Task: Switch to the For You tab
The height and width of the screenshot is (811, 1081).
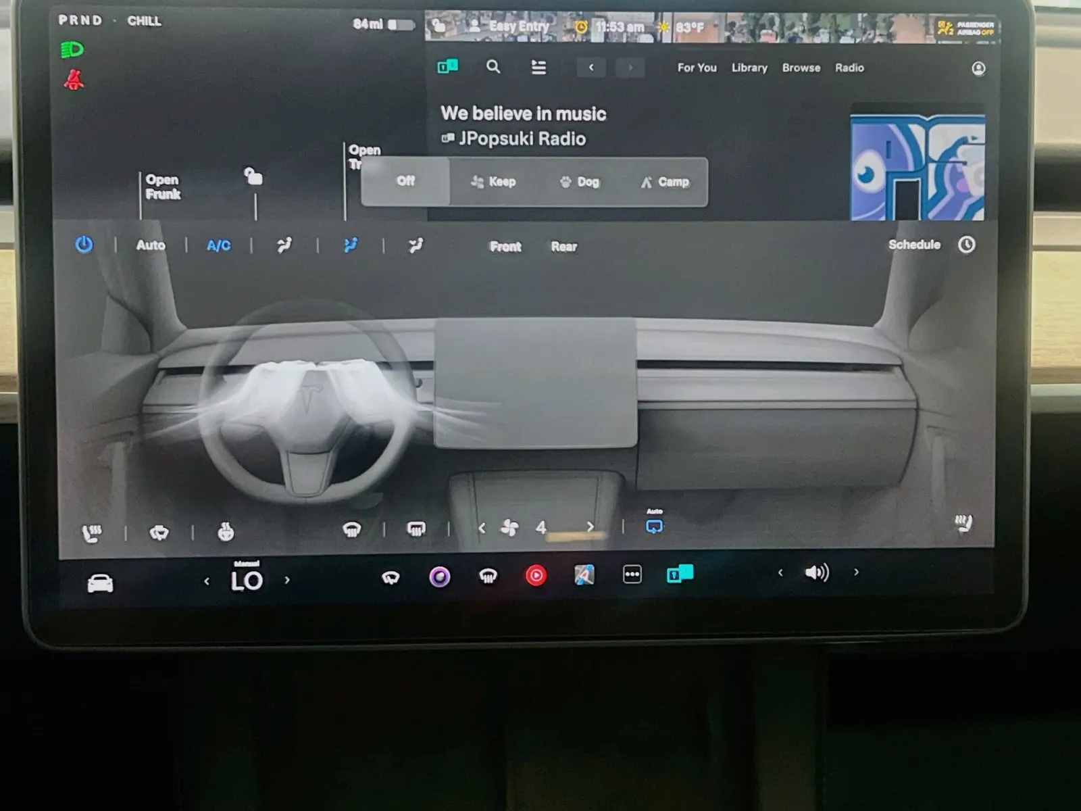Action: [697, 68]
